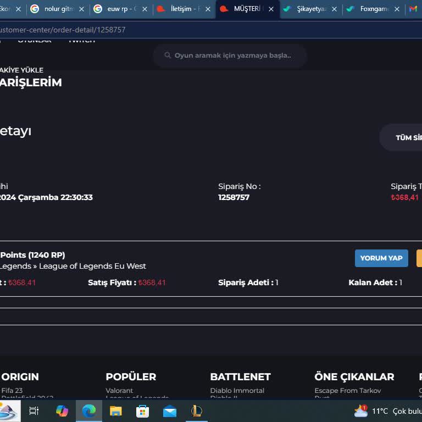This screenshot has height=422, width=422.
Task: Click the Microsoft Edge taskbar icon
Action: [89, 411]
